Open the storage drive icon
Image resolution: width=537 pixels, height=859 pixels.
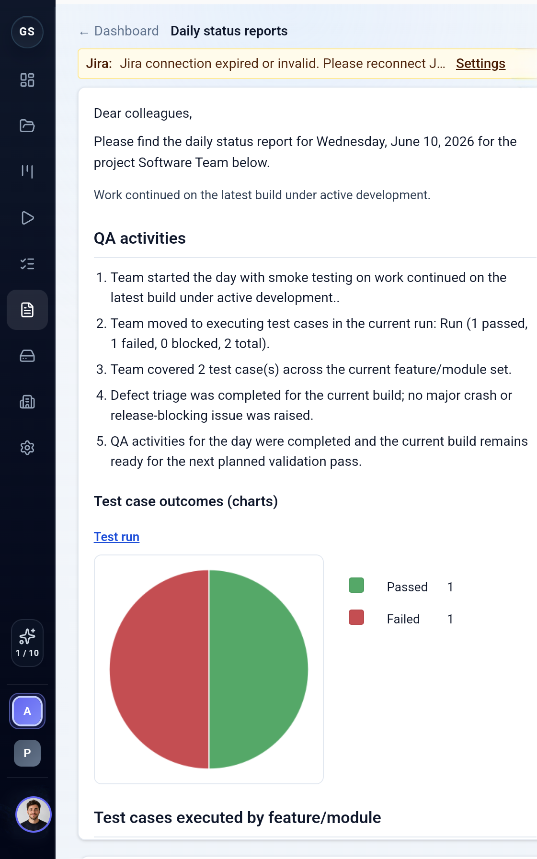(27, 356)
